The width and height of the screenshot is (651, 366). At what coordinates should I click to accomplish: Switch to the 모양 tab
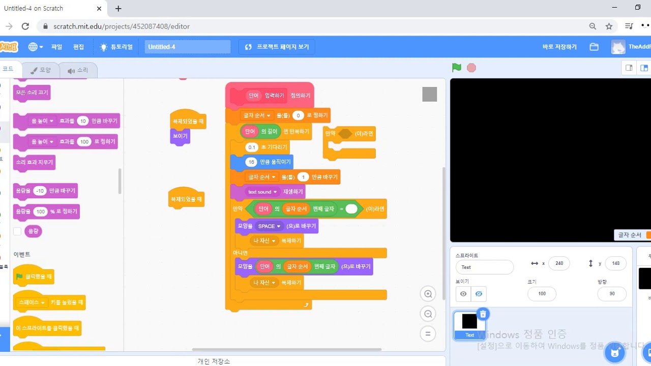(41, 71)
